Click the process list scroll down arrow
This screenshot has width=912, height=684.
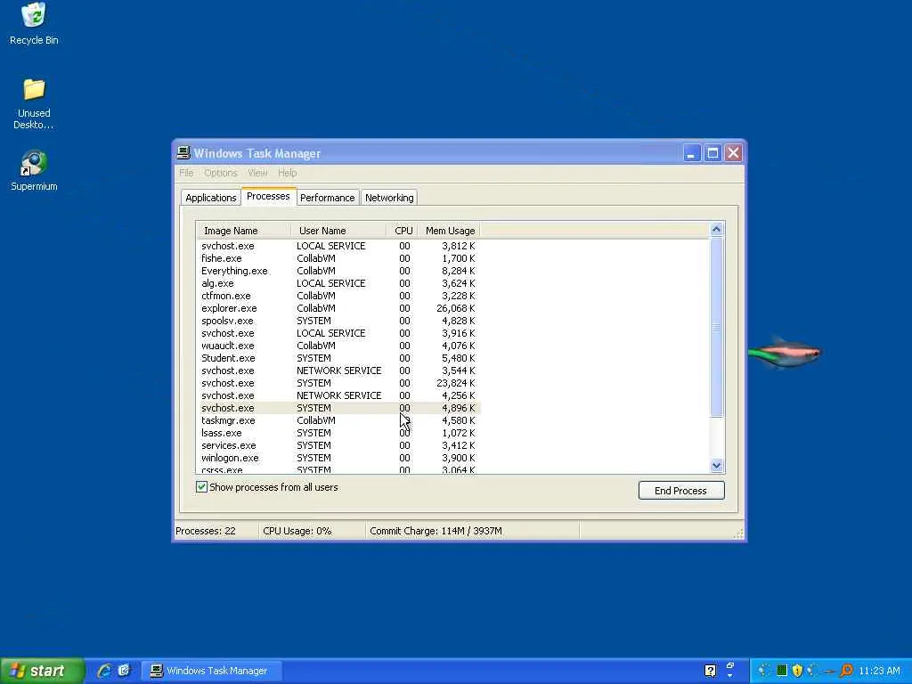pyautogui.click(x=717, y=465)
